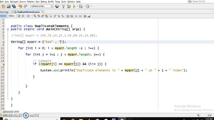214x120 pixels.
Task: Click the DuplicateElements class name in code
Action: 52,26
